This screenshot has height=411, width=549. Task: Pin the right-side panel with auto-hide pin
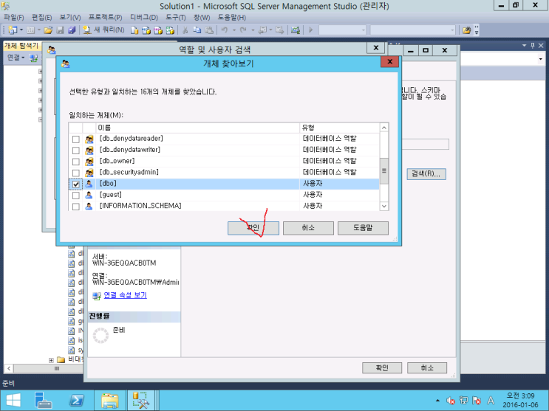pyautogui.click(x=533, y=46)
